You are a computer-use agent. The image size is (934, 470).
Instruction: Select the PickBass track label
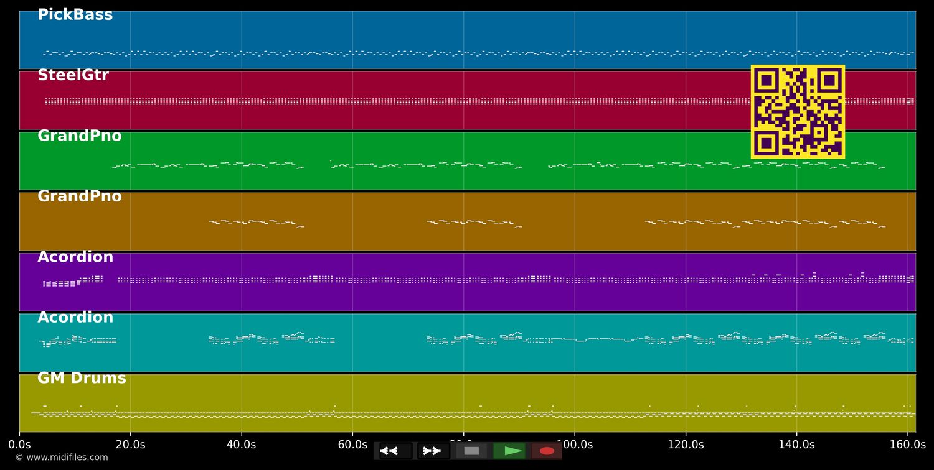coord(75,15)
